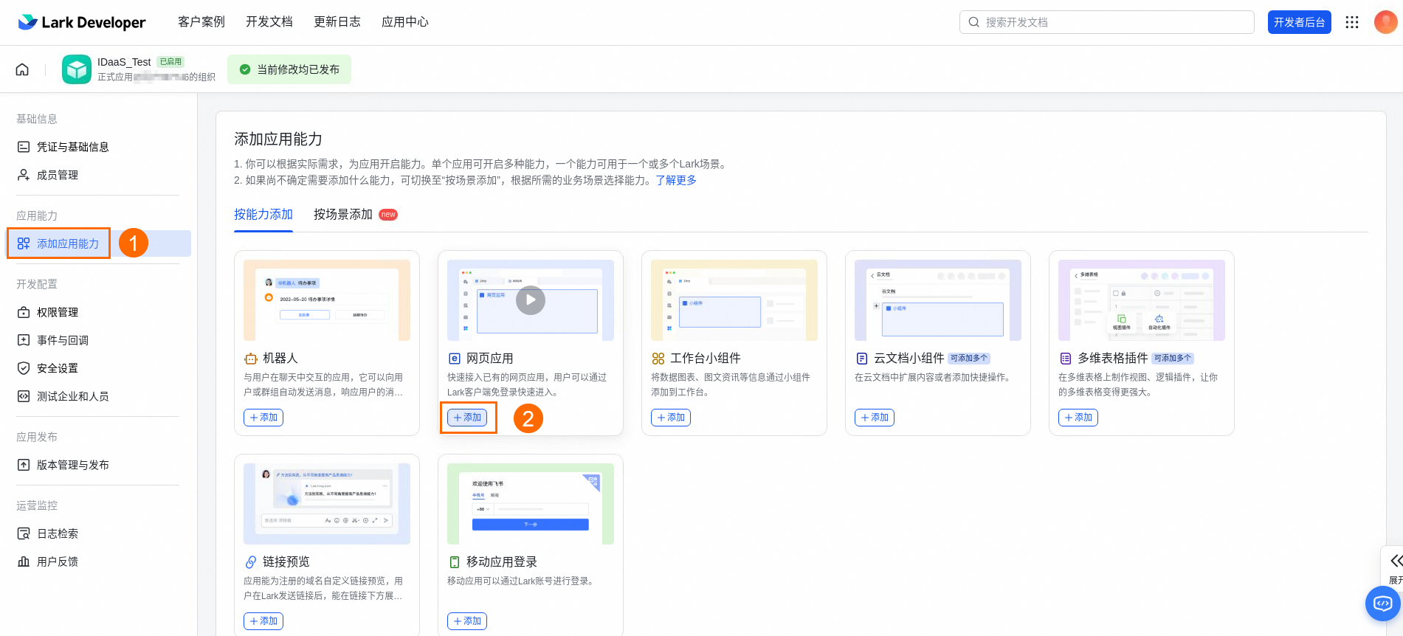Open the 移动应用登录 preview thumbnail
Viewport: 1403px width, 636px height.
531,504
